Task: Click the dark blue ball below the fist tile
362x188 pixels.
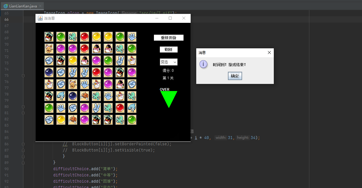Action: coord(49,72)
